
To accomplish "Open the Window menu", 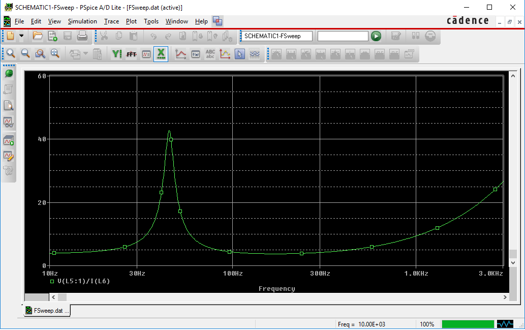I will pyautogui.click(x=177, y=21).
